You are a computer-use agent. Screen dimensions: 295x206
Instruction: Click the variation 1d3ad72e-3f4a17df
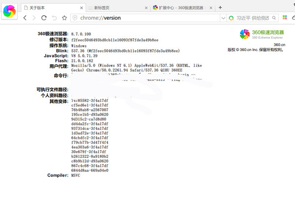pos(90,133)
